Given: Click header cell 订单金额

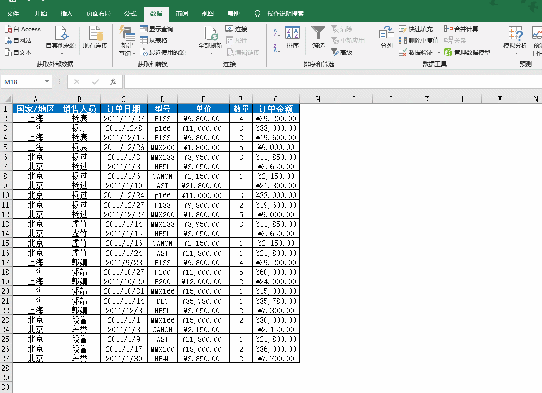Looking at the screenshot, I should tap(276, 109).
